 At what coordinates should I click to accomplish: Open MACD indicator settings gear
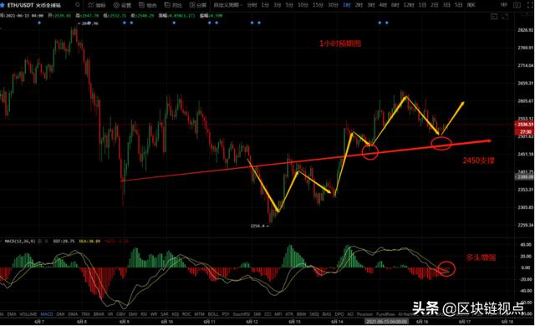click(x=40, y=241)
